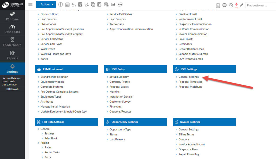Click the red upload share icon
The height and width of the screenshot is (159, 276).
236,5
